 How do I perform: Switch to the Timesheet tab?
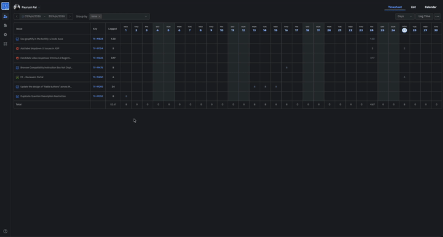[394, 7]
